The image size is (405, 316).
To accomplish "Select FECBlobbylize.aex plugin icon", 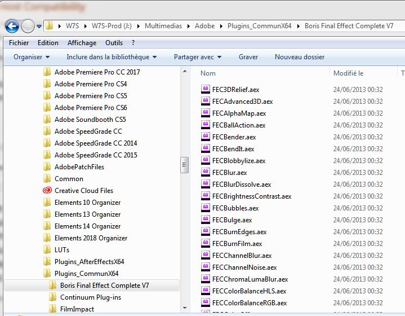I will click(x=206, y=161).
